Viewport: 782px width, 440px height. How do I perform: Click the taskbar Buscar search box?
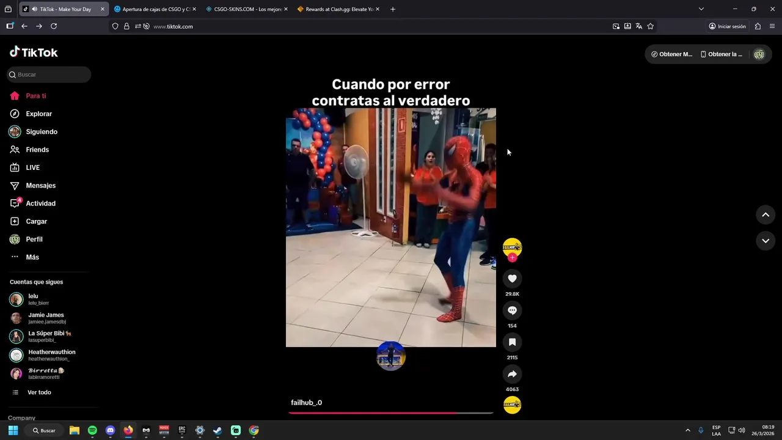tap(43, 430)
